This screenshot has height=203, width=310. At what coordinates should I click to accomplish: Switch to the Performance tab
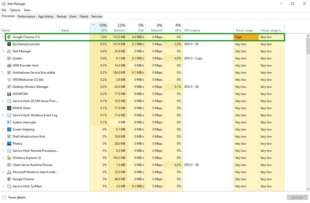click(26, 16)
